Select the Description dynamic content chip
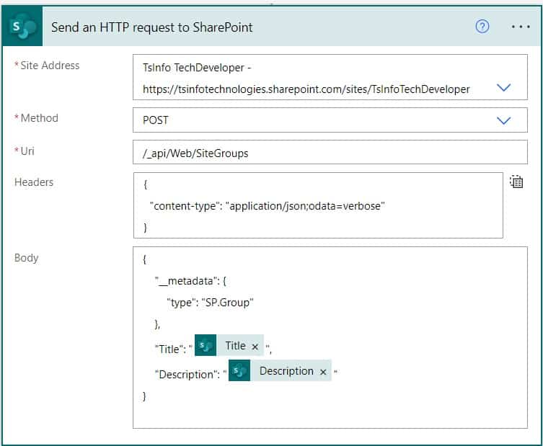Screen dimensions: 543x446 coord(280,370)
